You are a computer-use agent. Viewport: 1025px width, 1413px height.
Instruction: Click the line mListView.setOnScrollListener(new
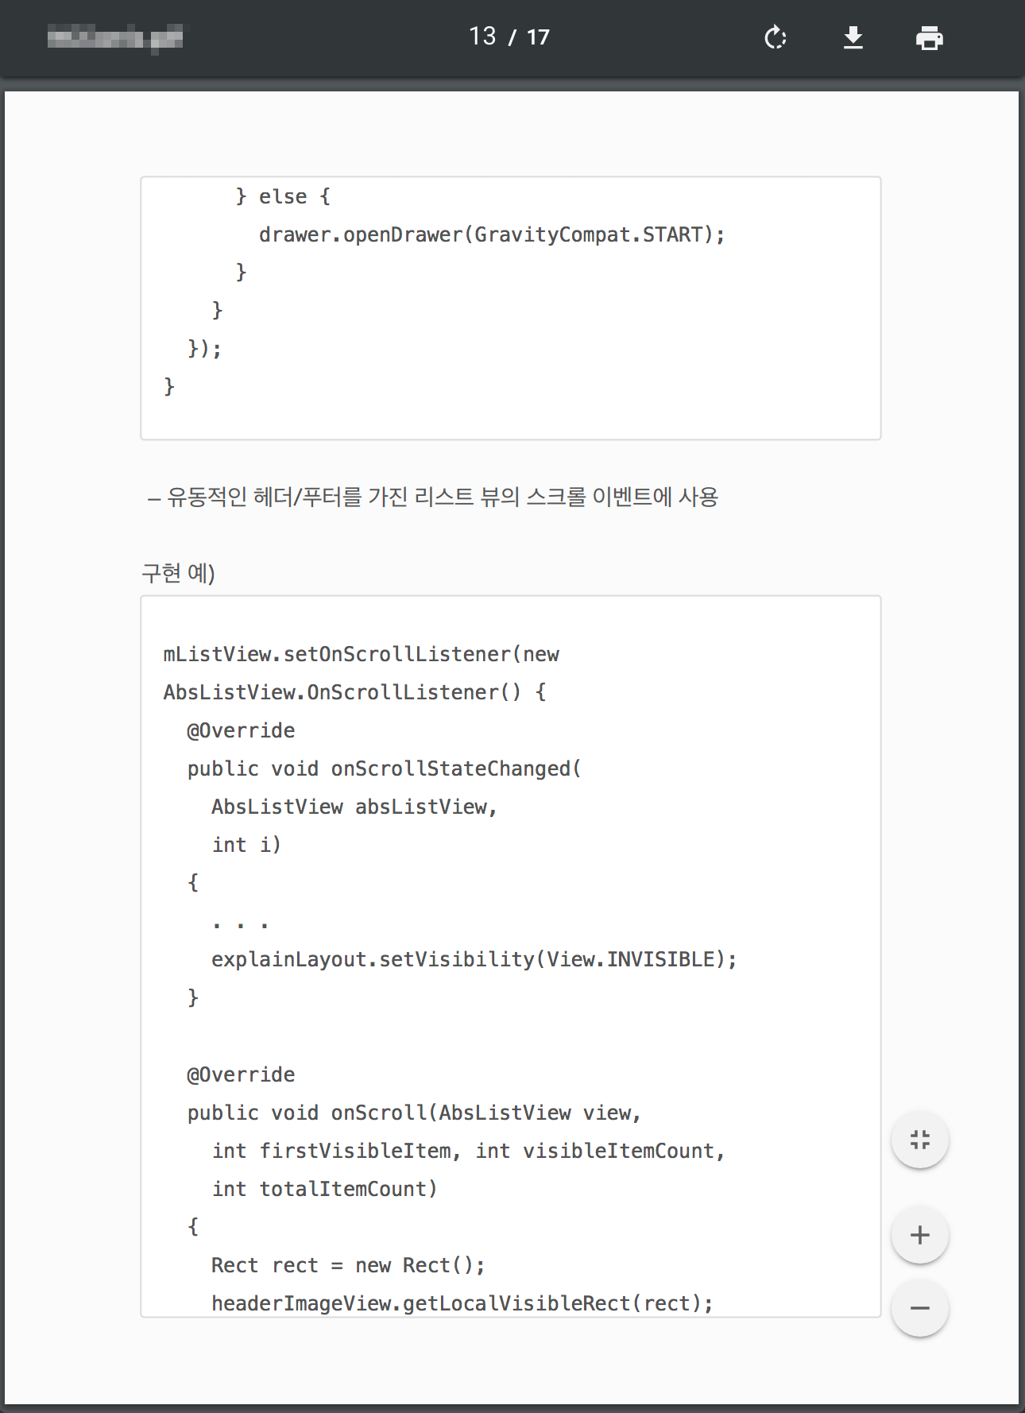pyautogui.click(x=362, y=654)
